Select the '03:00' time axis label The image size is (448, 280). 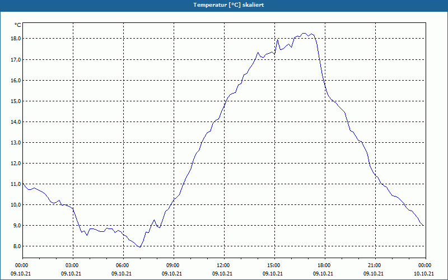(x=73, y=265)
